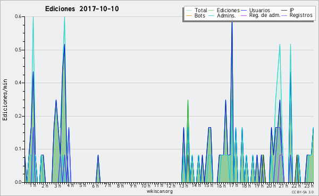
Task: Select the "Admins." legend entry
Action: 226,15
